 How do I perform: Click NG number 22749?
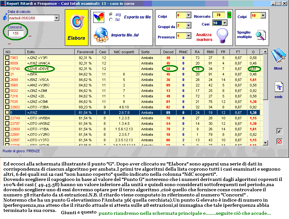coord(15,118)
